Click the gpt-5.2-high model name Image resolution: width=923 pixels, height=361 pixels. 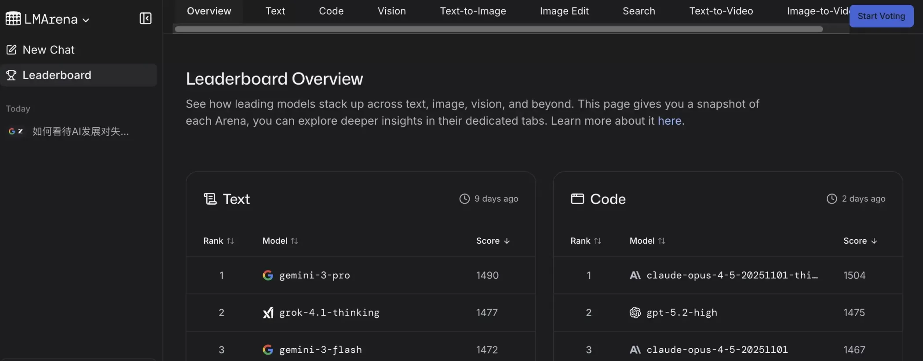tap(682, 313)
